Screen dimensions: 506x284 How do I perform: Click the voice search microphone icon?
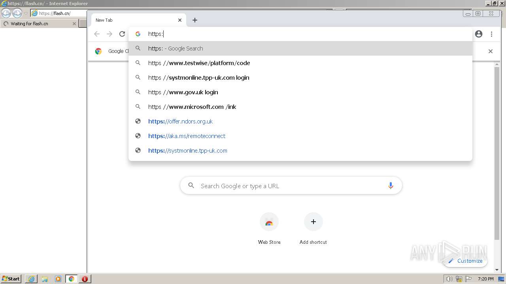[x=391, y=186]
